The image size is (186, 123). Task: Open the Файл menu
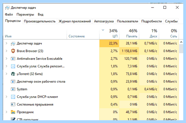9,15
